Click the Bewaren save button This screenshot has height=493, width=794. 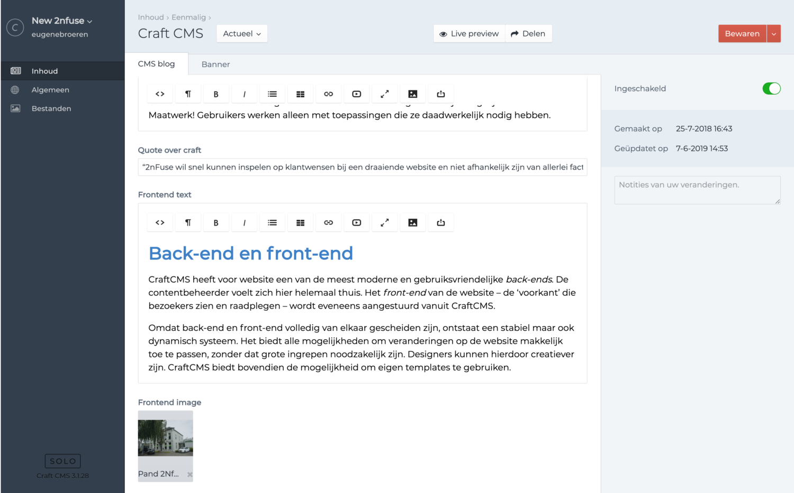coord(742,34)
